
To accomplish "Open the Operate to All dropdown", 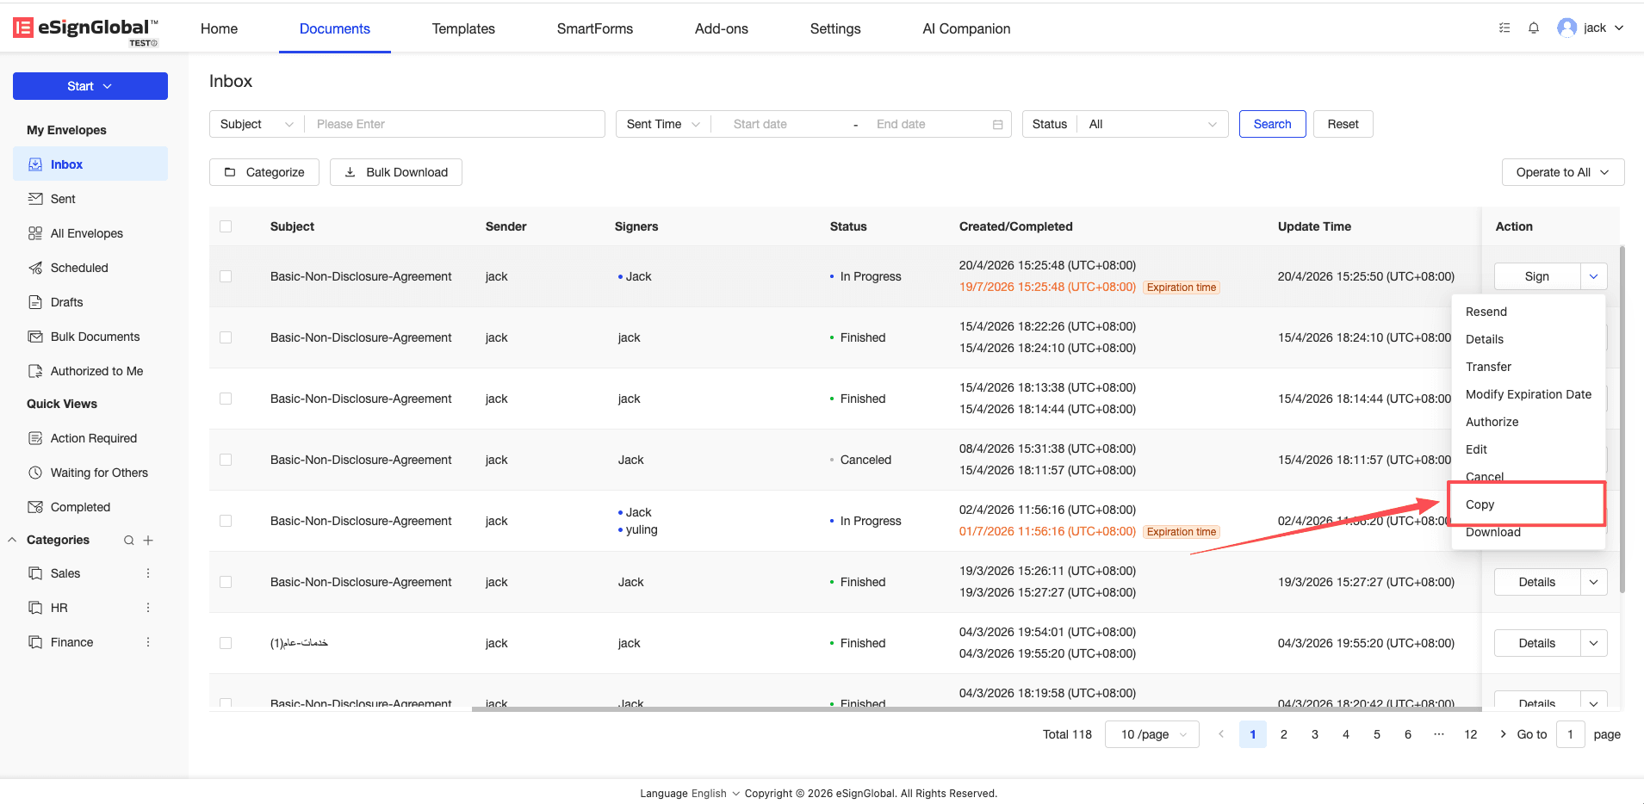I will (1563, 172).
